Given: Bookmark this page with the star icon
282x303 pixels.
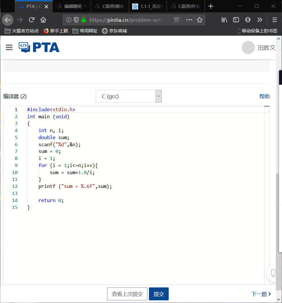Looking at the screenshot, I should 200,20.
